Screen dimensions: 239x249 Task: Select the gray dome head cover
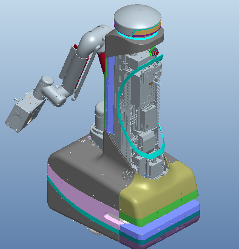tap(137, 18)
